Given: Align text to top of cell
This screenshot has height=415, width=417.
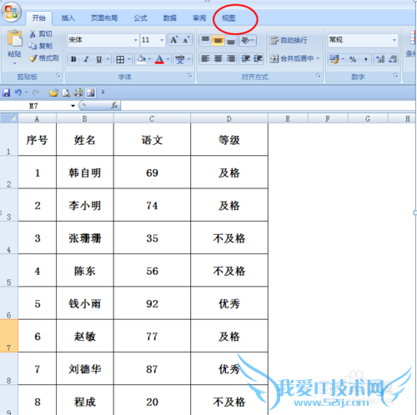Looking at the screenshot, I should coord(205,40).
